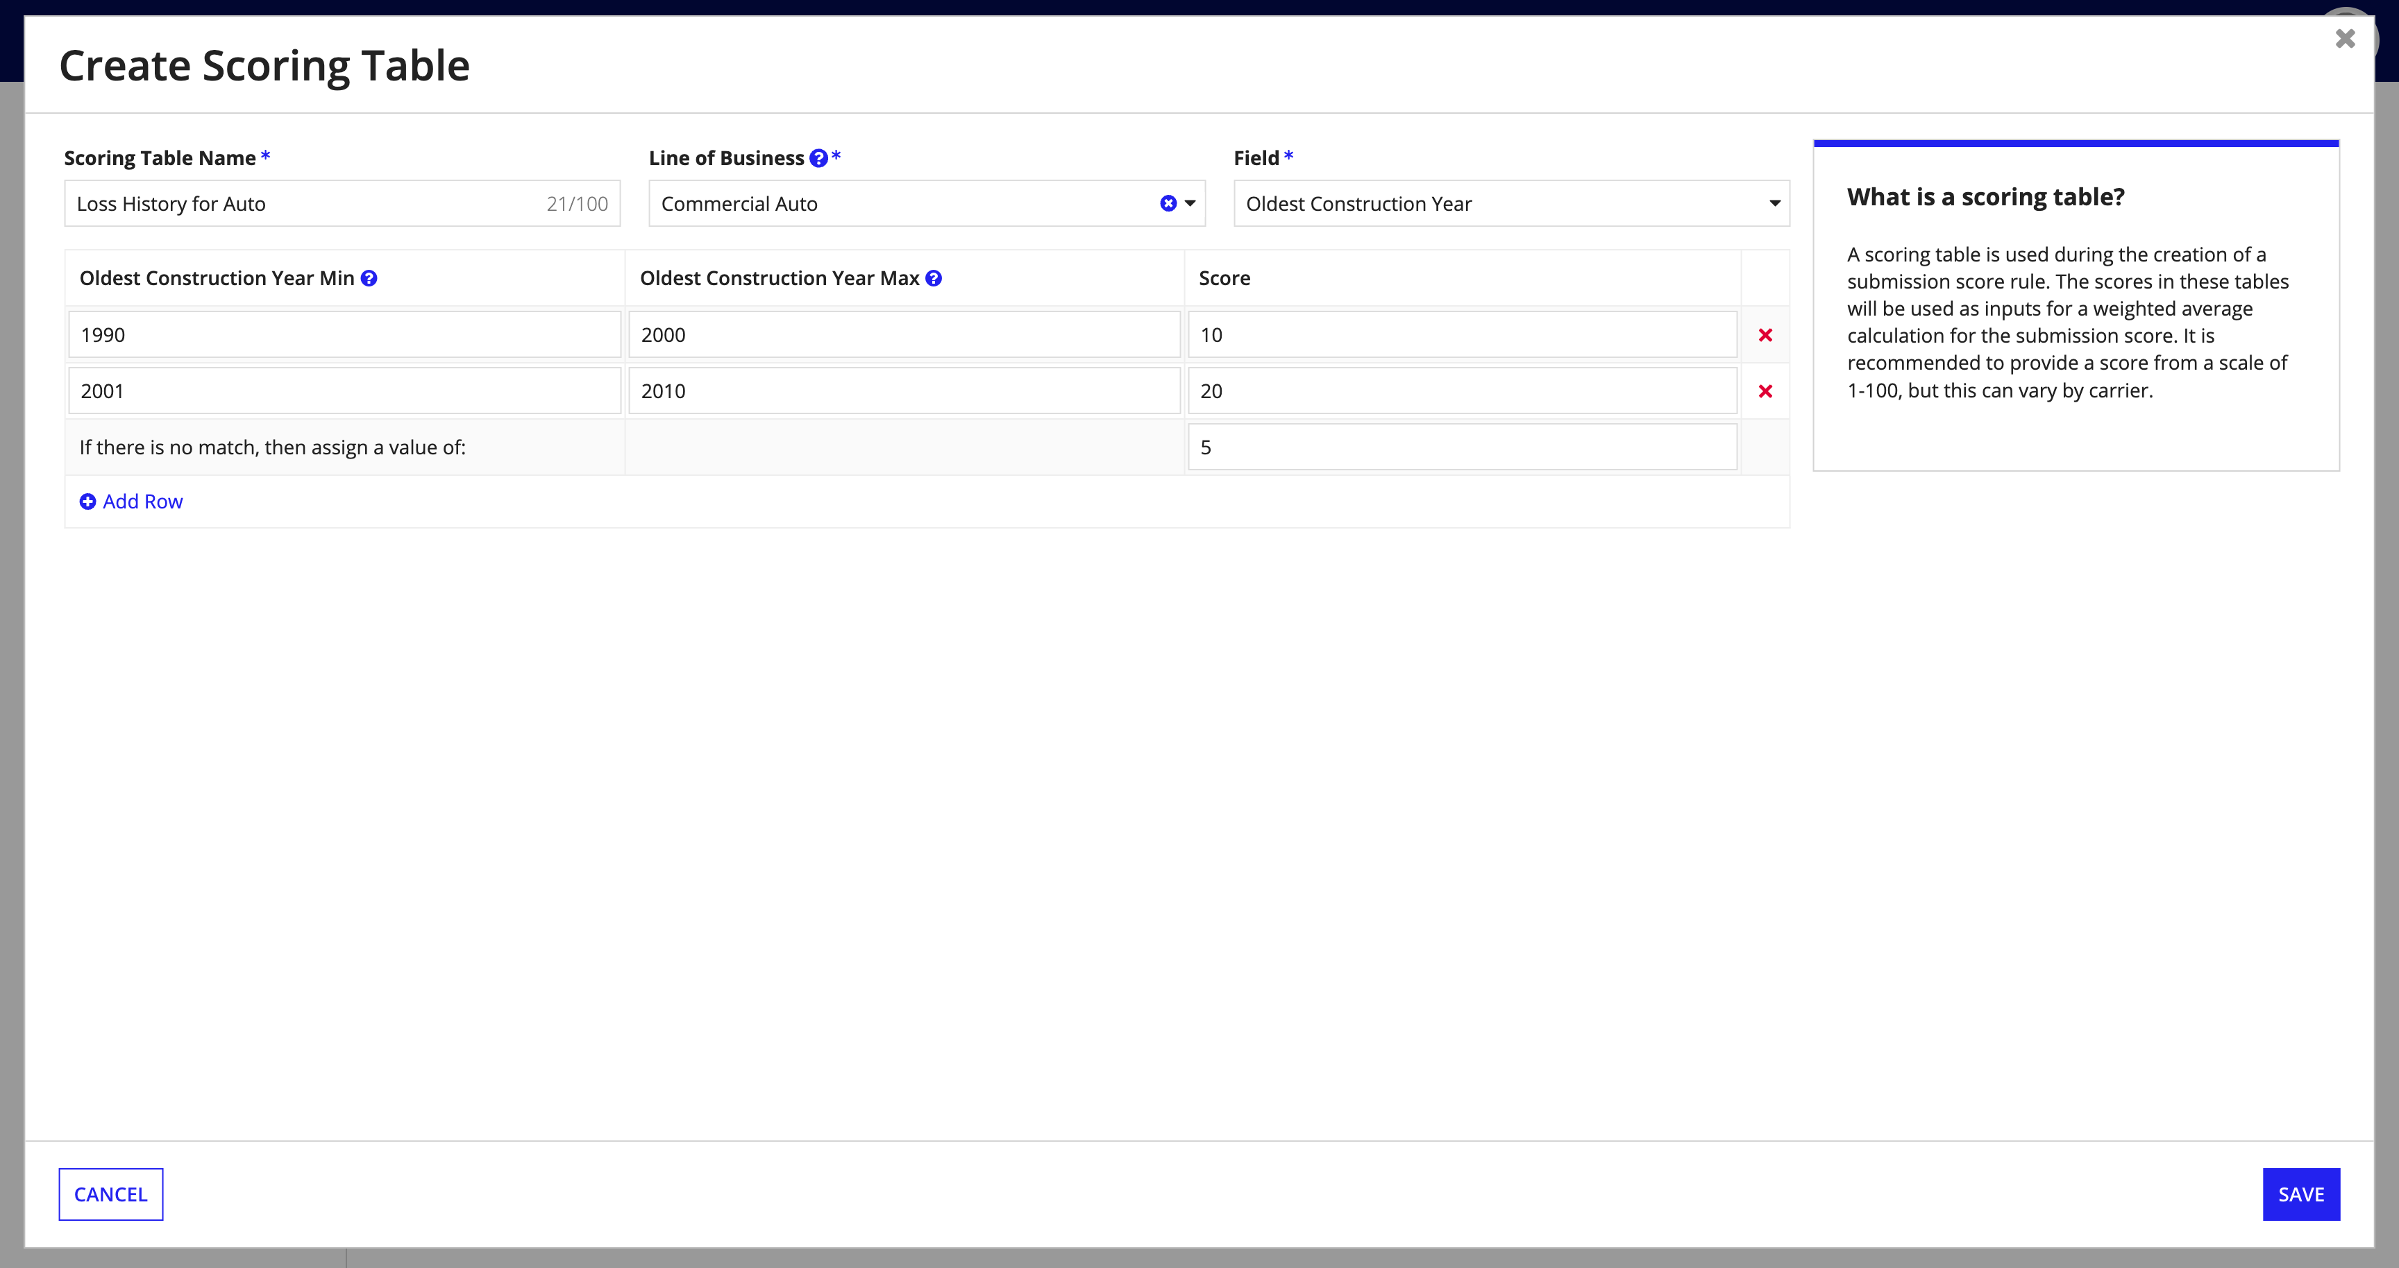Select the 'What is a scoring table?' heading
This screenshot has height=1268, width=2399.
click(1985, 197)
